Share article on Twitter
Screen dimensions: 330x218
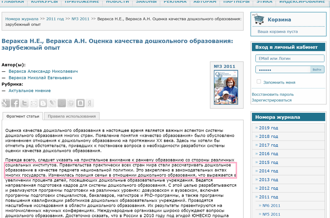(25, 103)
